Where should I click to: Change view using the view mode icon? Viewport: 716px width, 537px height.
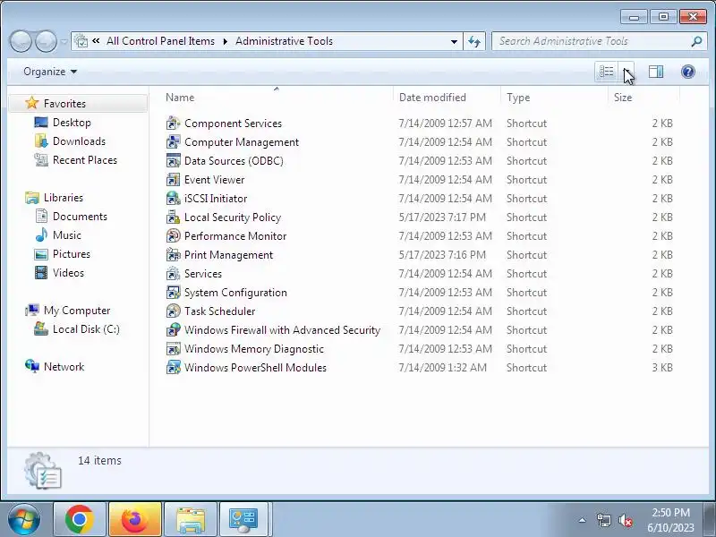607,72
